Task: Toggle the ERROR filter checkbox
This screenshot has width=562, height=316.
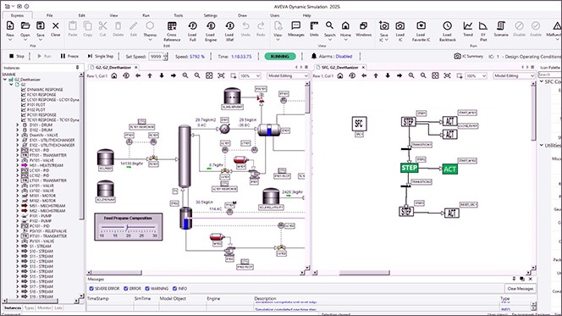Action: (126, 288)
